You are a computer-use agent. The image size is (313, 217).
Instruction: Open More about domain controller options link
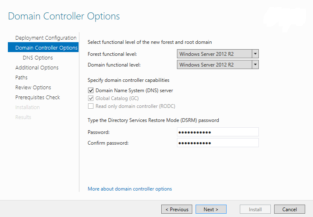coord(130,189)
